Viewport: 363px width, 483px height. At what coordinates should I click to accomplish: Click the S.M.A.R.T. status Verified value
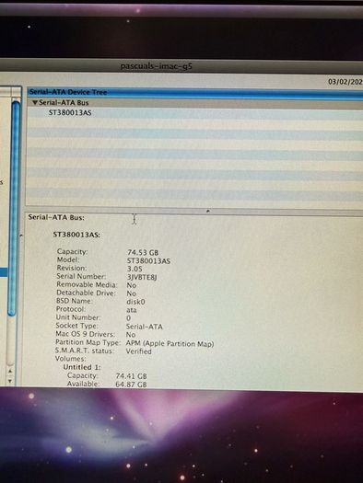138,351
